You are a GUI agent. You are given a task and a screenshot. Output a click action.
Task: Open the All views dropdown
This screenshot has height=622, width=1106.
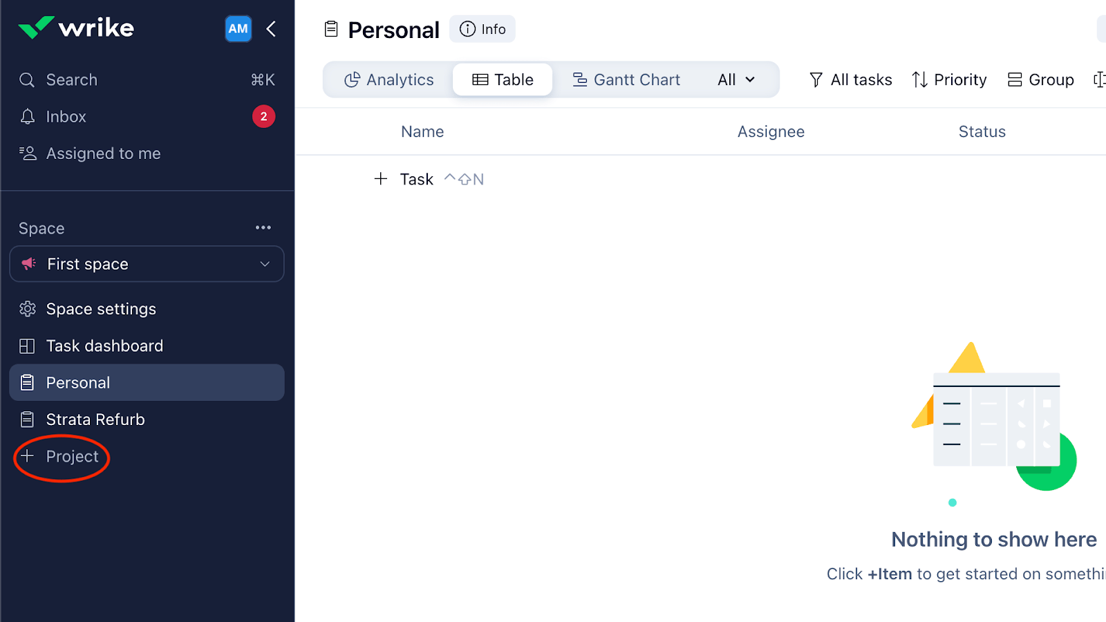click(736, 79)
